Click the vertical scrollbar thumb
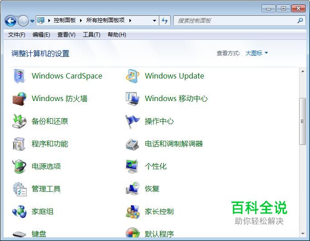 tap(302, 121)
